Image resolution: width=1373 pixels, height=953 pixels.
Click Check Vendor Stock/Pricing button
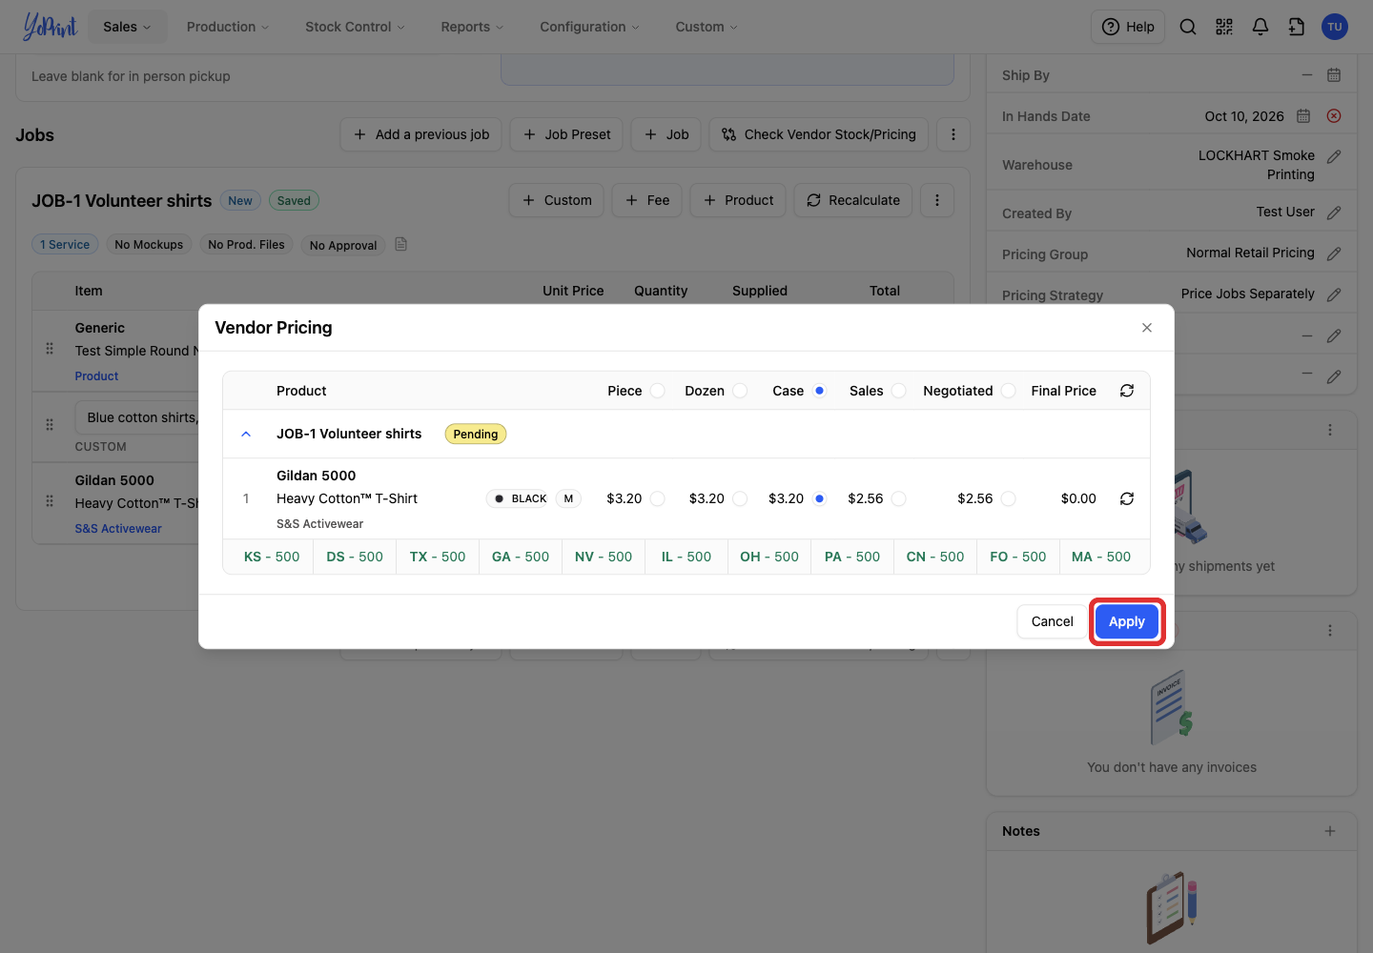point(819,134)
